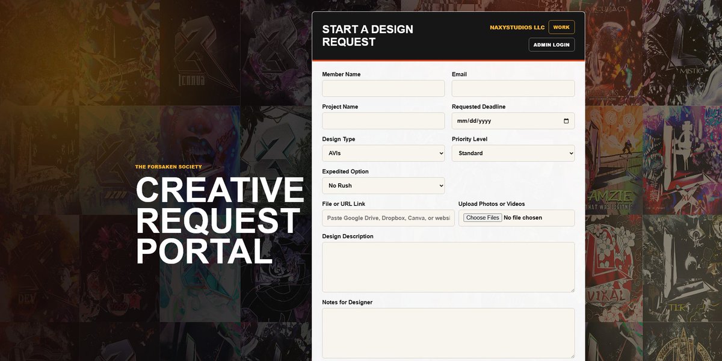The height and width of the screenshot is (361, 722).
Task: Focus the Member Name field
Action: 383,88
